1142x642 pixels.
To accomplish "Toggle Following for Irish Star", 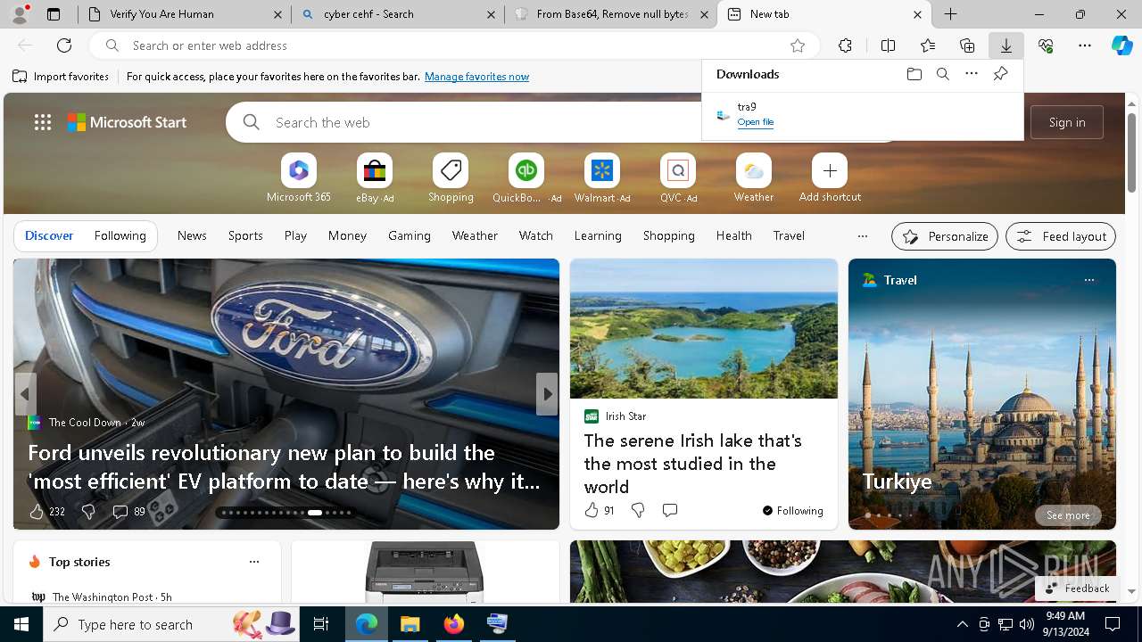I will (x=792, y=511).
